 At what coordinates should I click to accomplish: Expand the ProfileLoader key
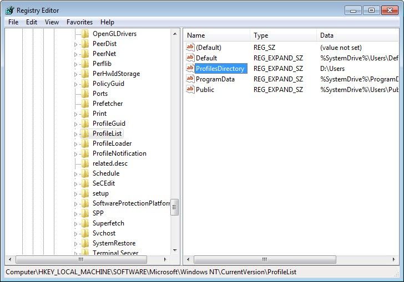click(x=75, y=144)
